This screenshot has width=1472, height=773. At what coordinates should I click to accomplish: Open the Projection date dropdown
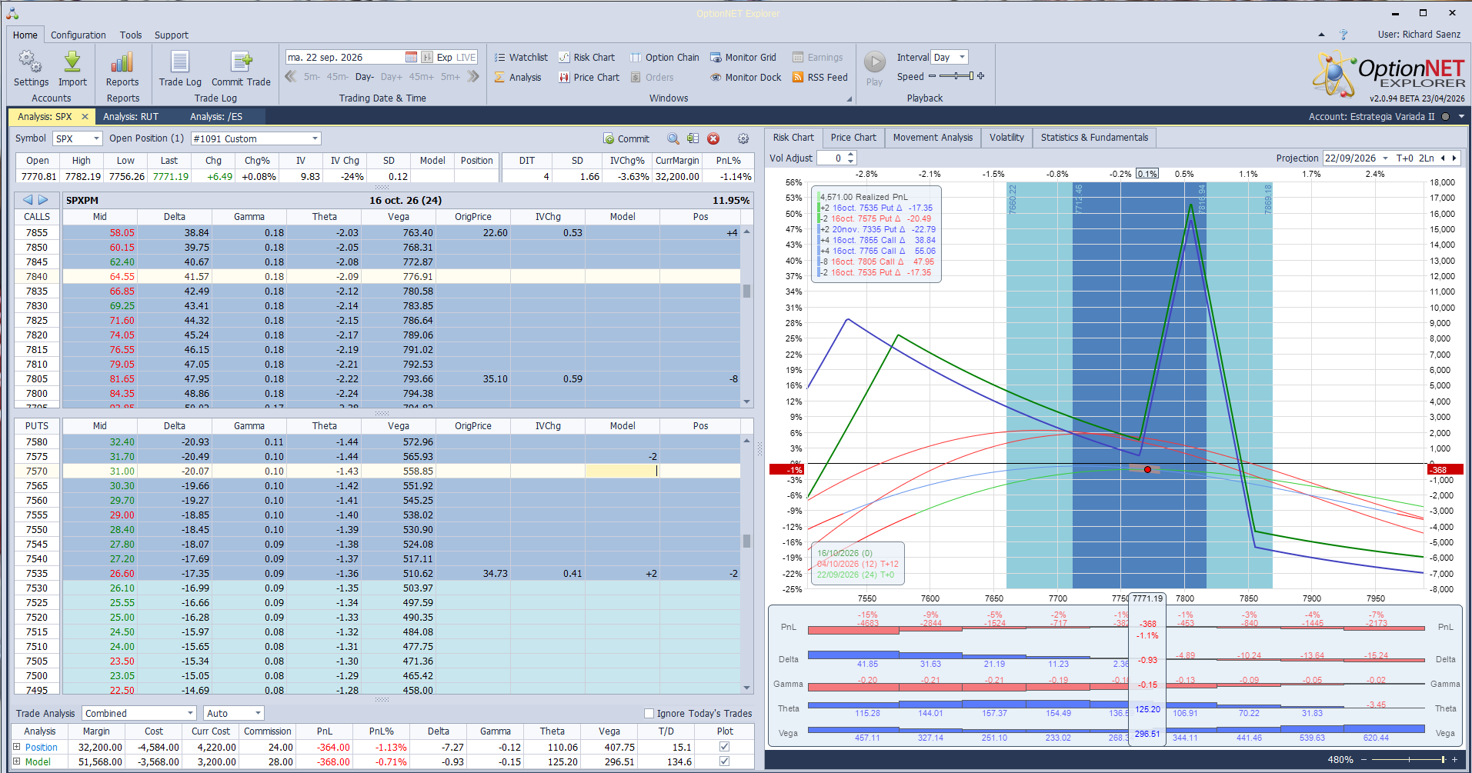tap(1385, 158)
